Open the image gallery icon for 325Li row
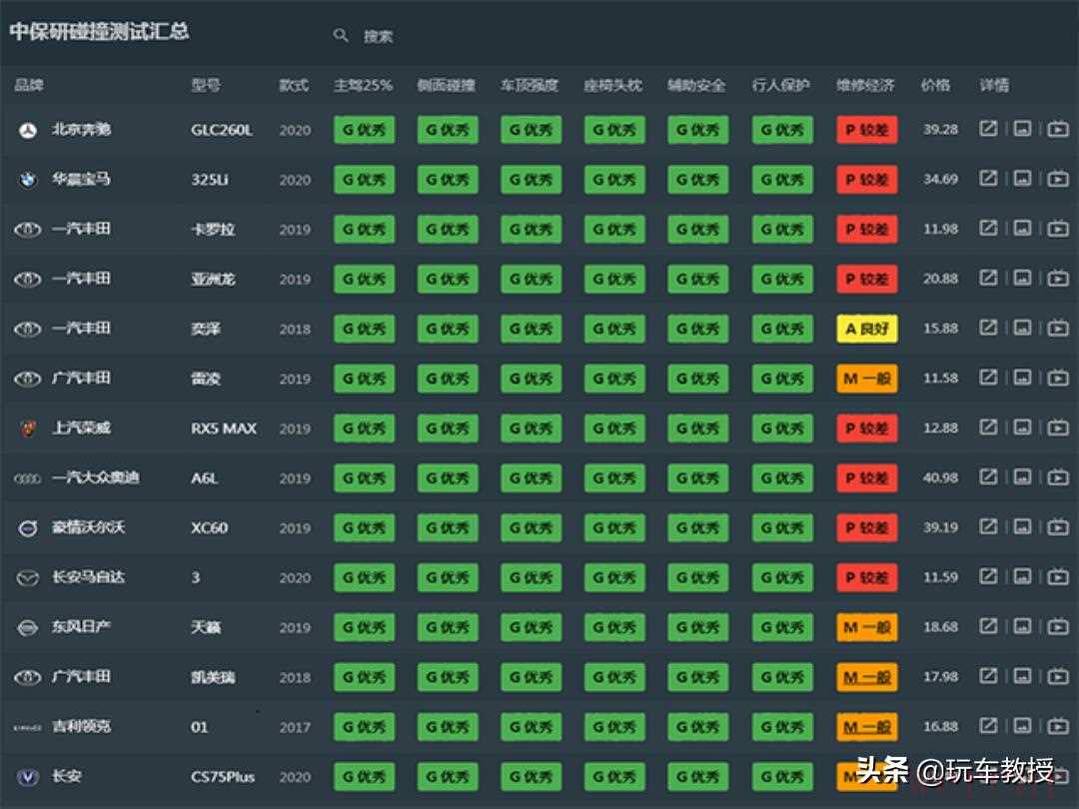 pos(1022,179)
